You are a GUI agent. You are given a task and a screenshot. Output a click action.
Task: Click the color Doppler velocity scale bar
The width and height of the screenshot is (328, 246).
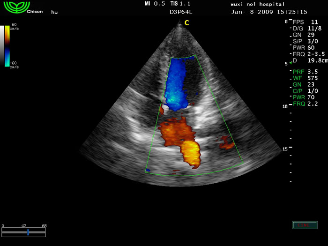tap(7, 45)
